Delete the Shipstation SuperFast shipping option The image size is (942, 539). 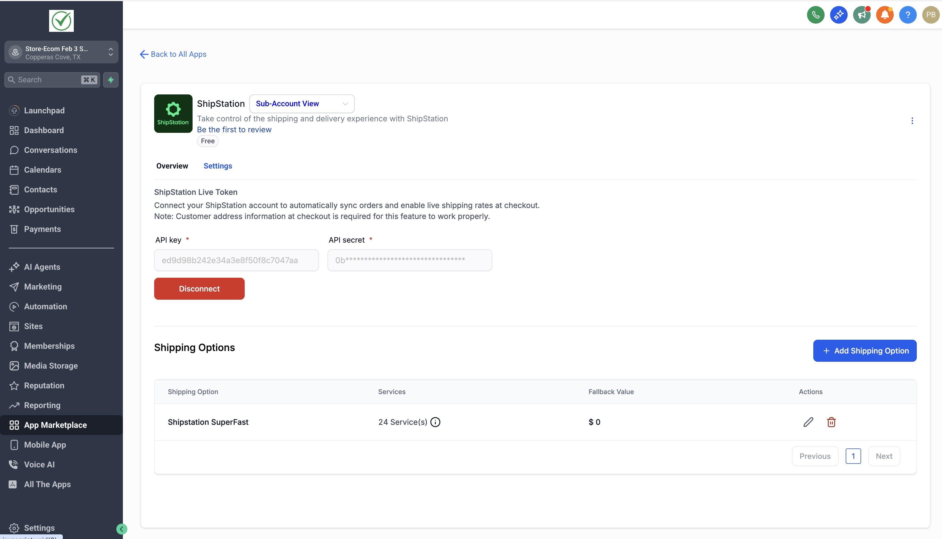[831, 422]
